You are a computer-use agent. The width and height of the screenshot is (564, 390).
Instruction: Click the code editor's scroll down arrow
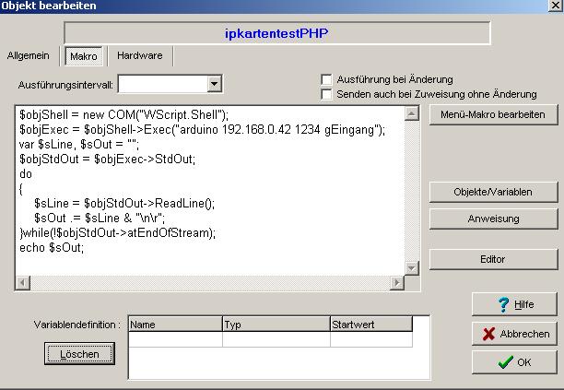tap(412, 268)
